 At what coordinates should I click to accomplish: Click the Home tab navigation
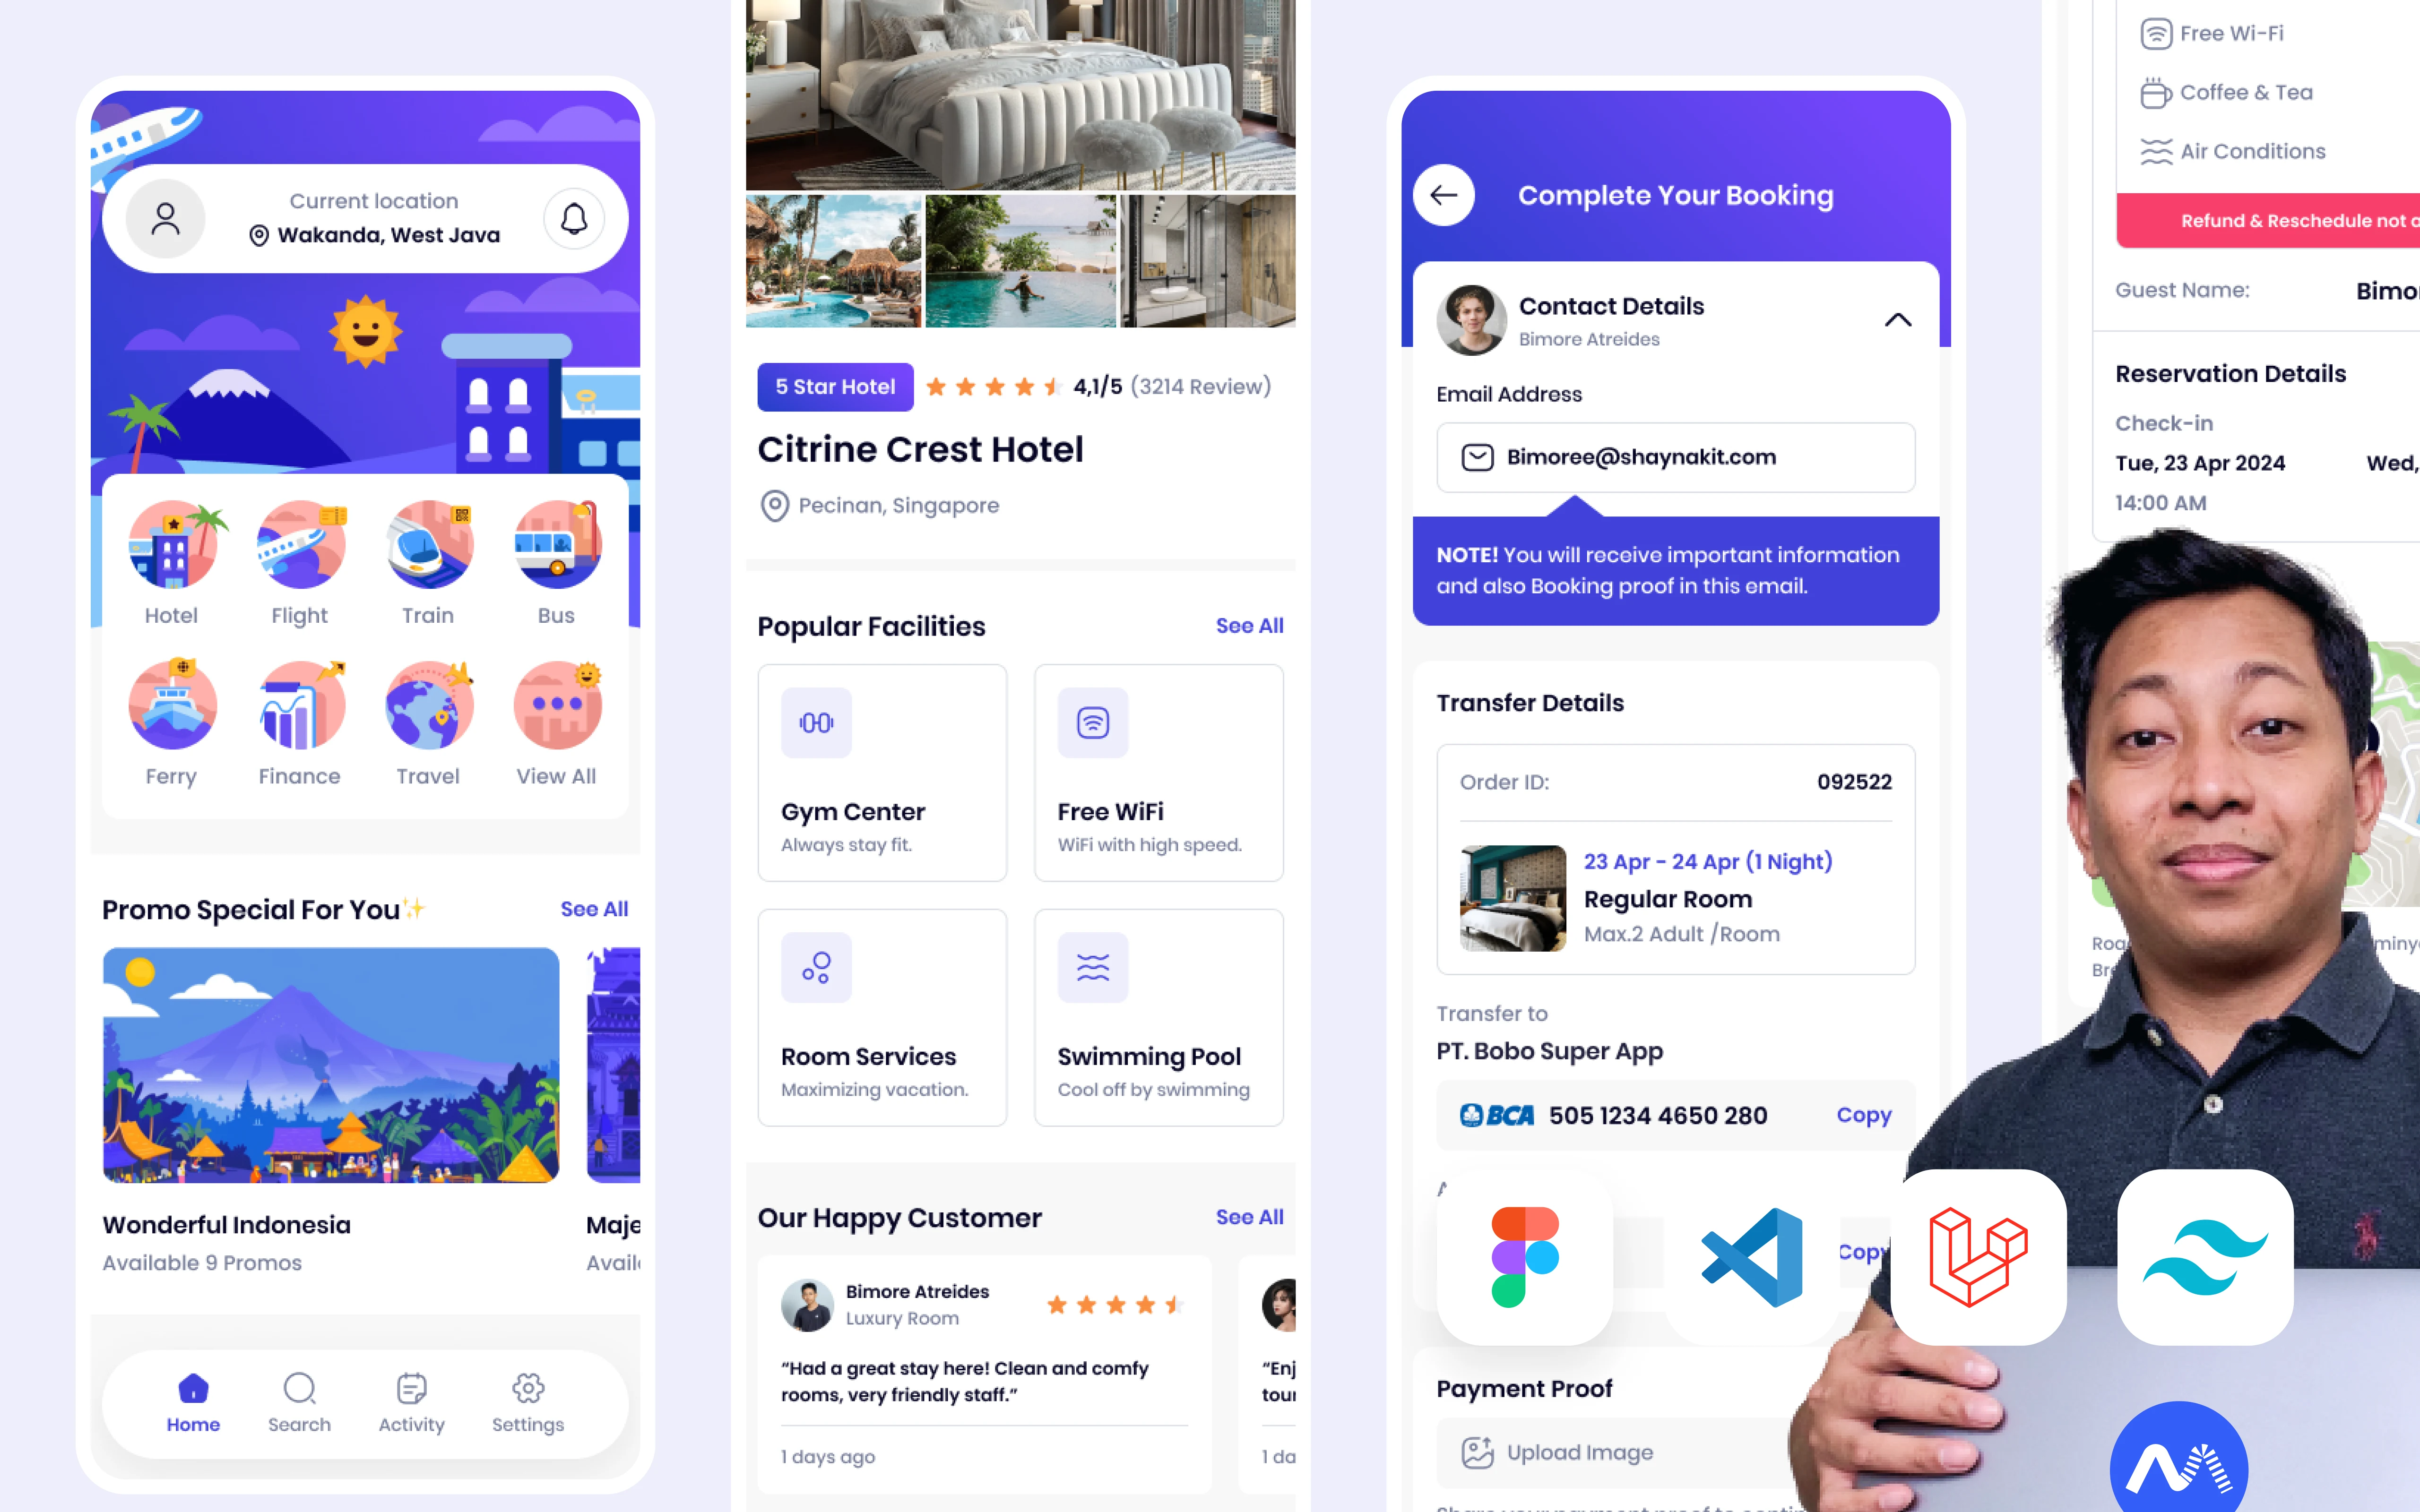coord(191,1402)
